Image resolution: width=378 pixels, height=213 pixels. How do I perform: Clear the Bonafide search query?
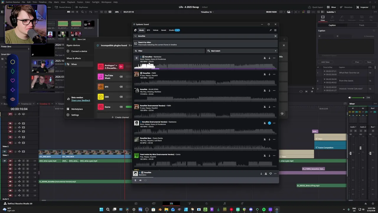click(x=276, y=36)
